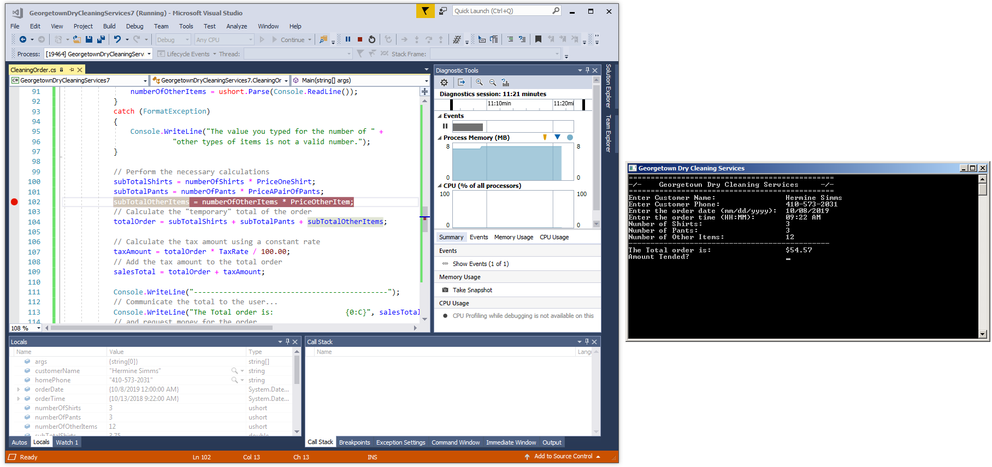Expand the orderDate variable in Locals
The image size is (992, 467).
(x=19, y=389)
